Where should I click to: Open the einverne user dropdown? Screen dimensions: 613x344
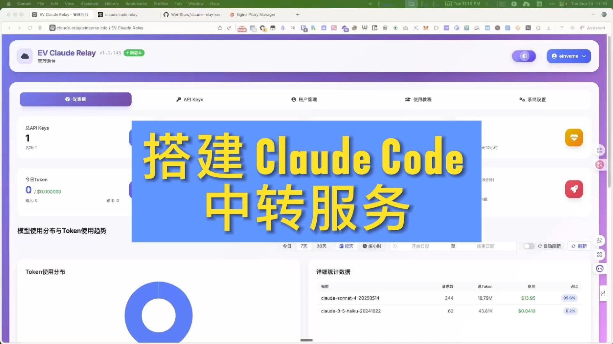click(x=569, y=56)
